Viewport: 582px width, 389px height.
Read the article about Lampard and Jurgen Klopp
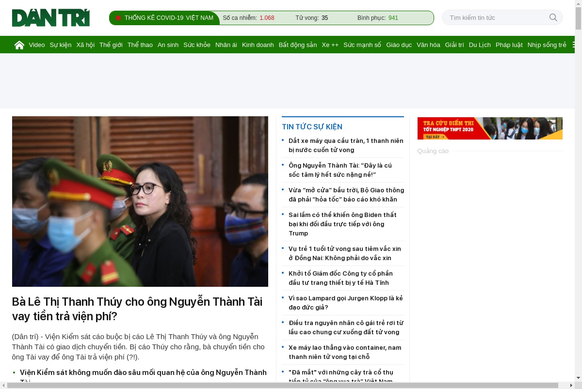[x=346, y=303]
